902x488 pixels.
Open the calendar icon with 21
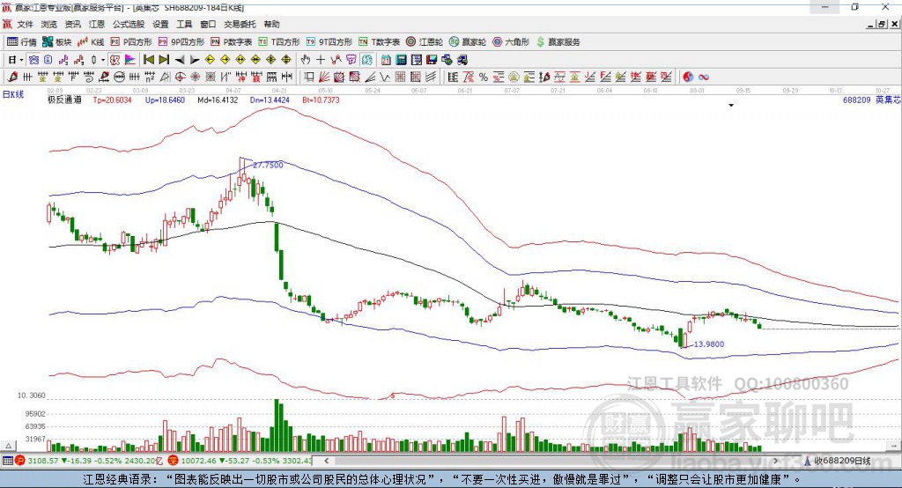(x=386, y=60)
